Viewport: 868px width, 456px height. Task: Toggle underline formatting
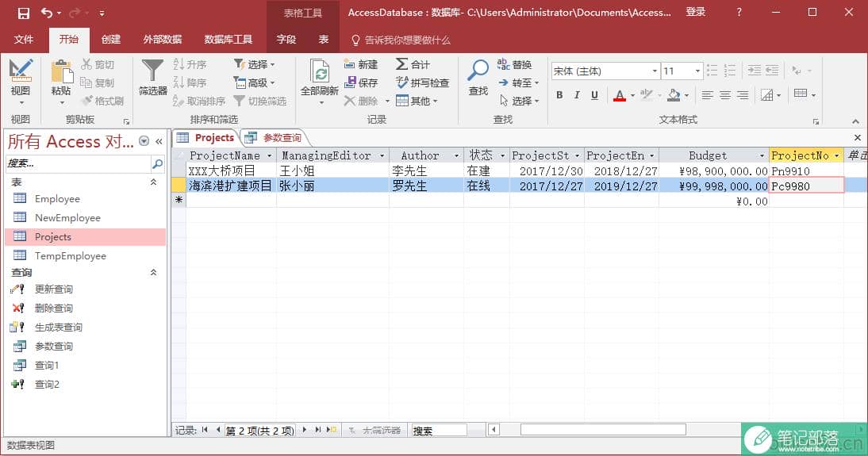pyautogui.click(x=594, y=95)
